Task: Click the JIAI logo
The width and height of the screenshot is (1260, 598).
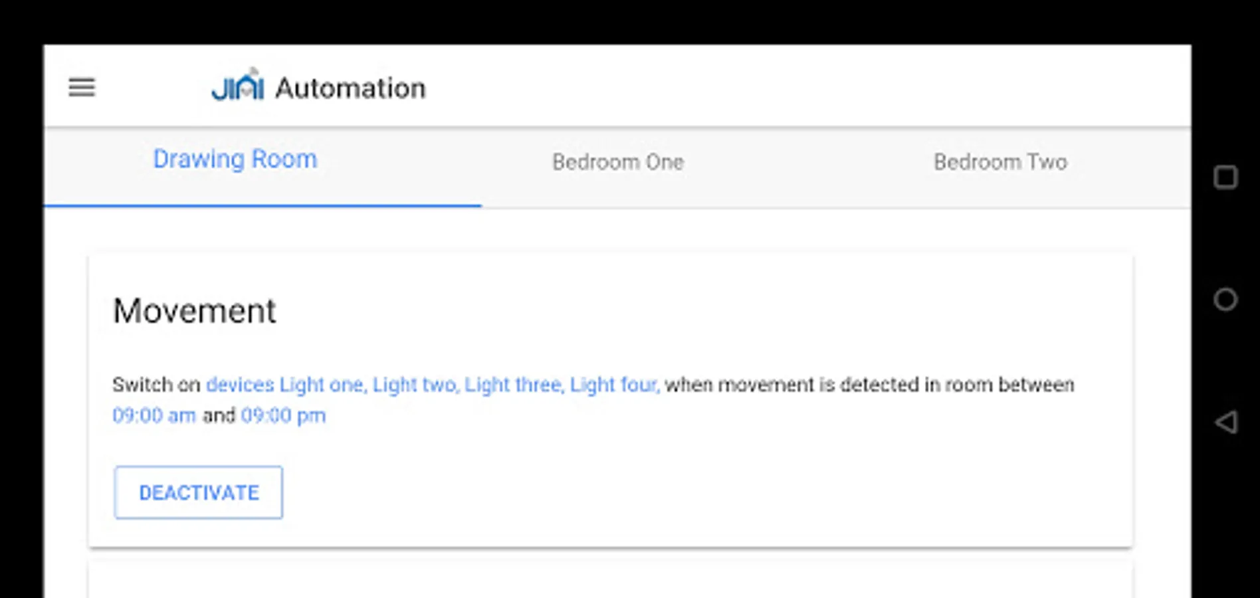Action: 238,87
